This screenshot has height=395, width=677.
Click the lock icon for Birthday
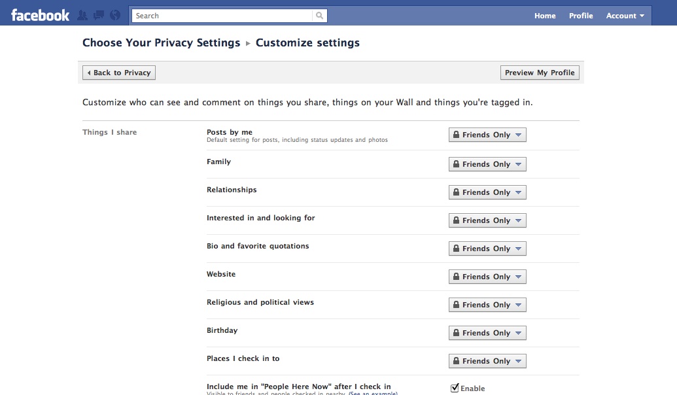tap(456, 333)
